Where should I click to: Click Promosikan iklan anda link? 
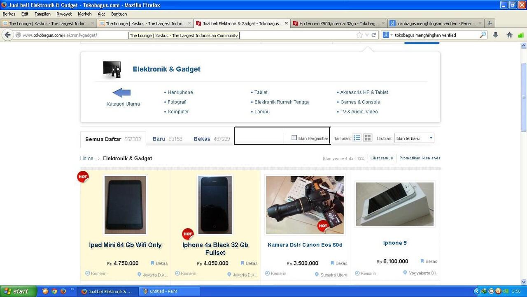(420, 158)
